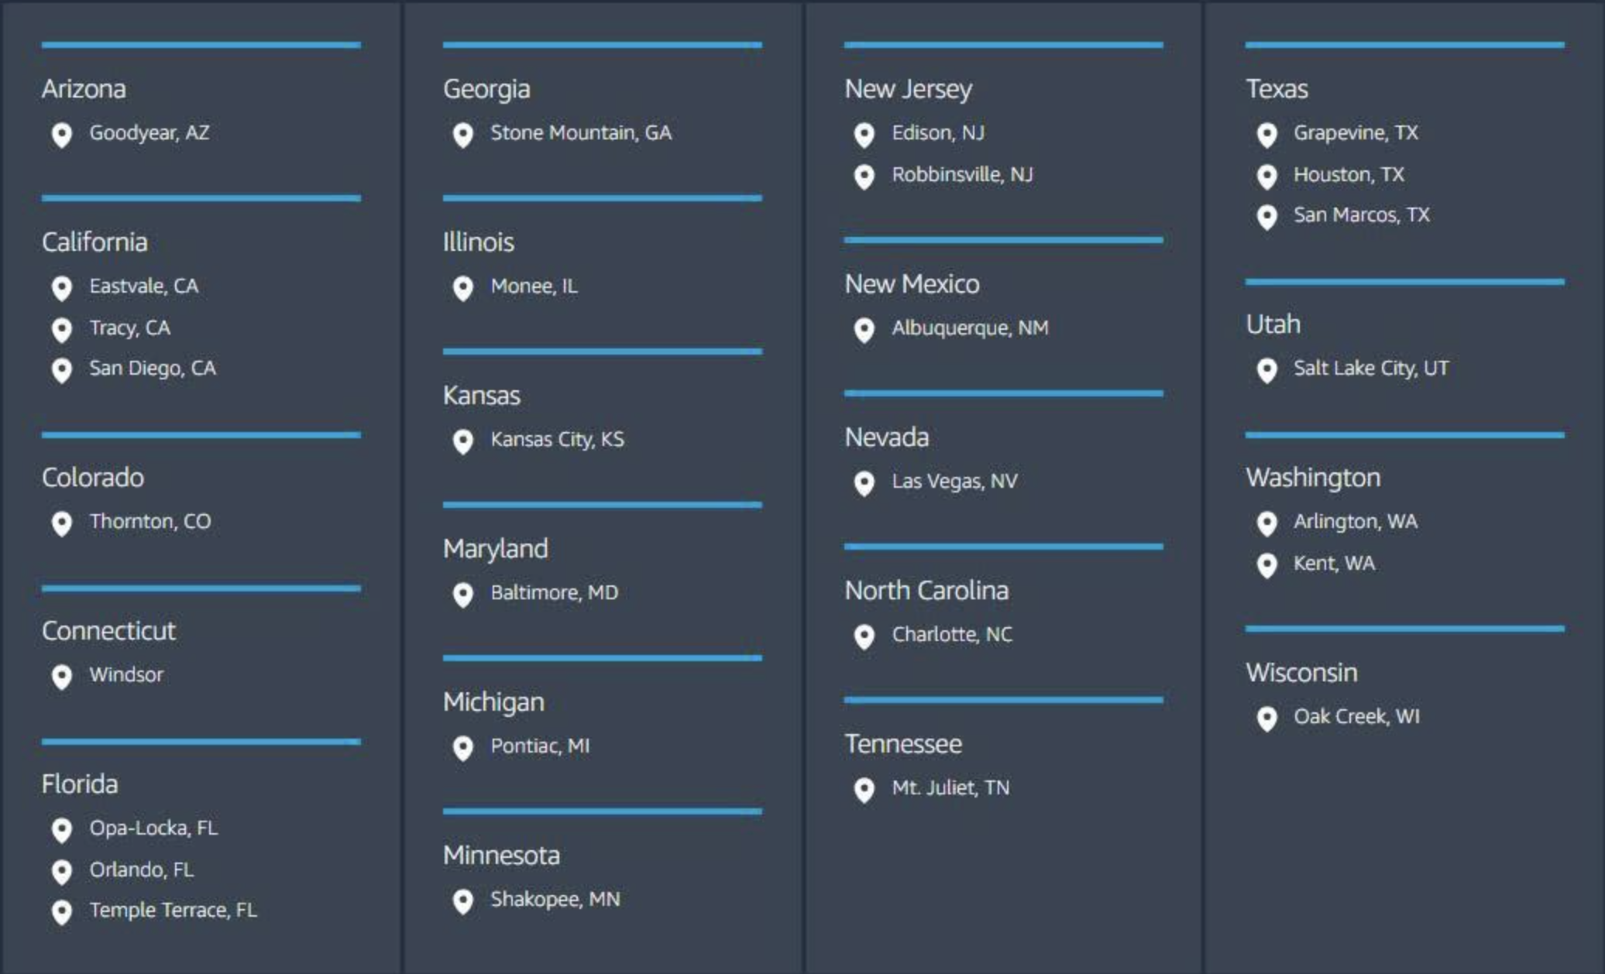Click the pin icon next to Mt. Juliet, TN
Screen dimensions: 1605x974
tap(864, 791)
